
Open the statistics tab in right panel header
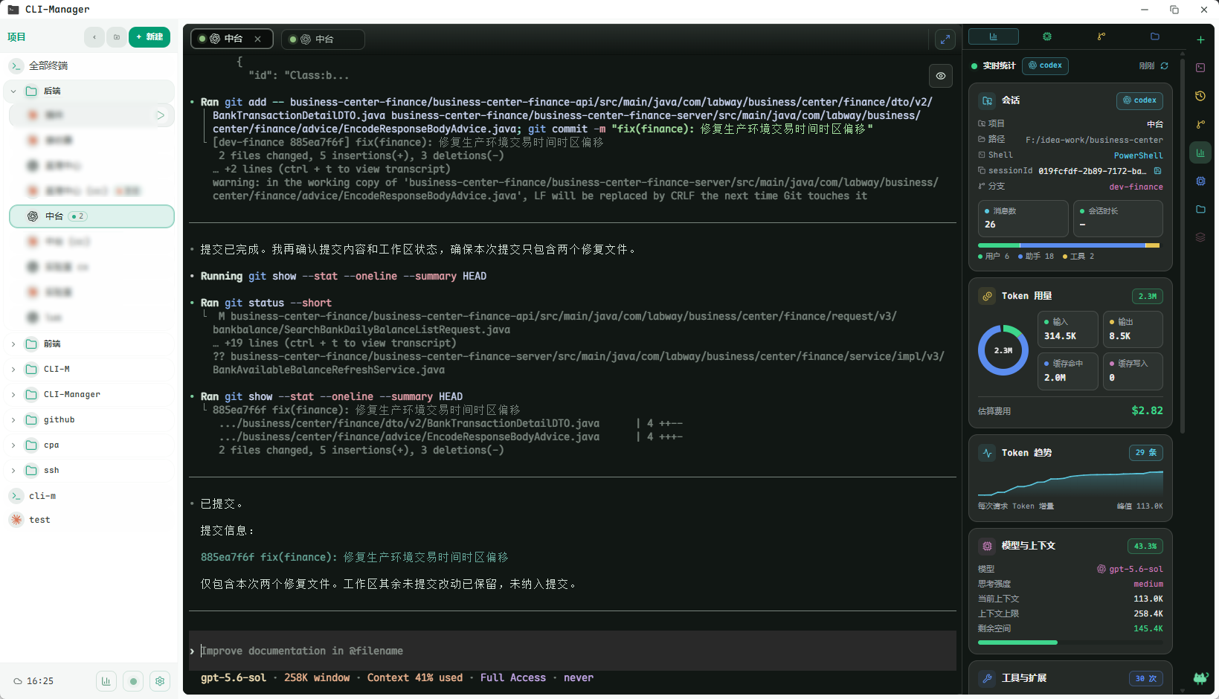point(993,36)
